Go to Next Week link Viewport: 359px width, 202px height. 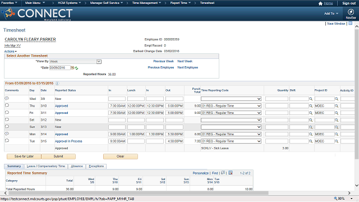click(185, 61)
